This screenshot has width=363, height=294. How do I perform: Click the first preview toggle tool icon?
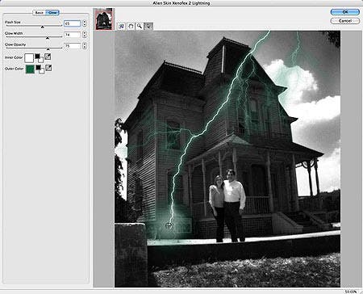122,26
